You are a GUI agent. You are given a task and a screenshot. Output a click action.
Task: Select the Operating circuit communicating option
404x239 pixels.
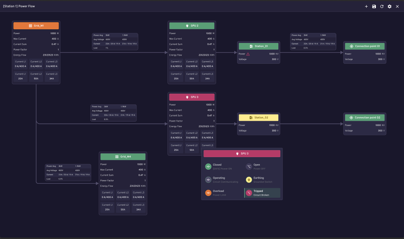pos(222,180)
